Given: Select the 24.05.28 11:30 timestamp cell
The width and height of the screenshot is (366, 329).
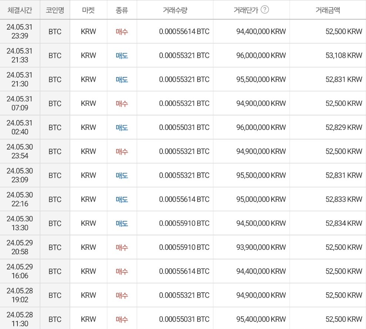Looking at the screenshot, I should coord(20,319).
